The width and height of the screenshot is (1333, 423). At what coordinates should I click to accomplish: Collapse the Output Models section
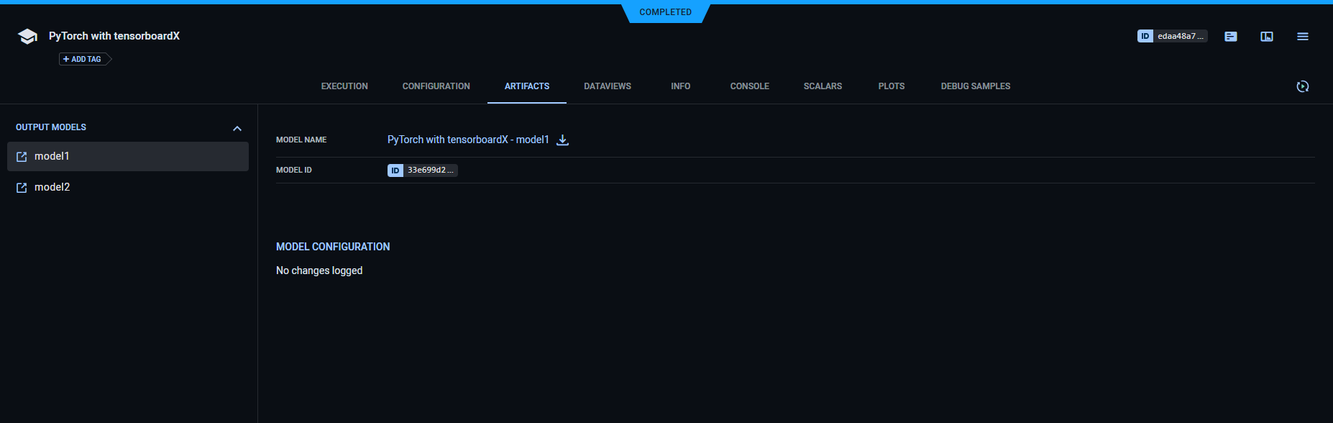point(237,128)
